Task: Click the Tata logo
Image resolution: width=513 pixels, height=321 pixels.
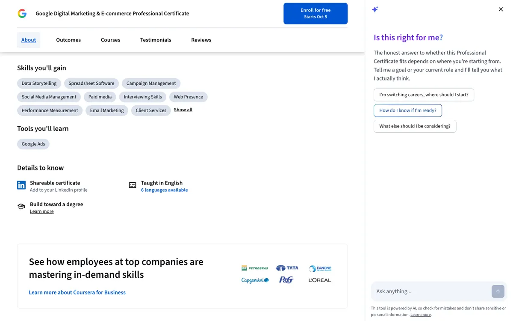Action: click(287, 268)
